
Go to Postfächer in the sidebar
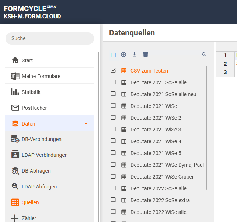coord(34,108)
